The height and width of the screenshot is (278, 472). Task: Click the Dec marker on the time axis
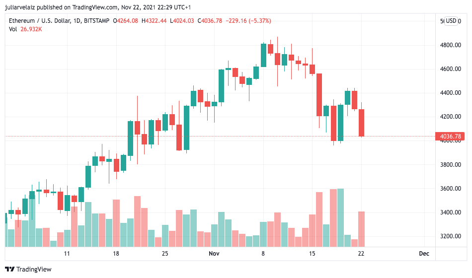[424, 253]
